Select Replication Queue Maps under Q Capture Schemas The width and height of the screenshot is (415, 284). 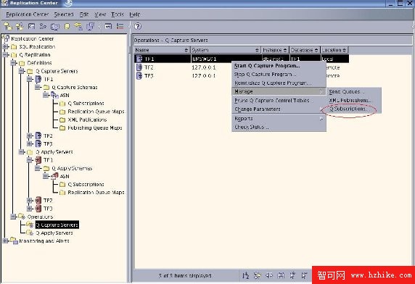(96, 112)
